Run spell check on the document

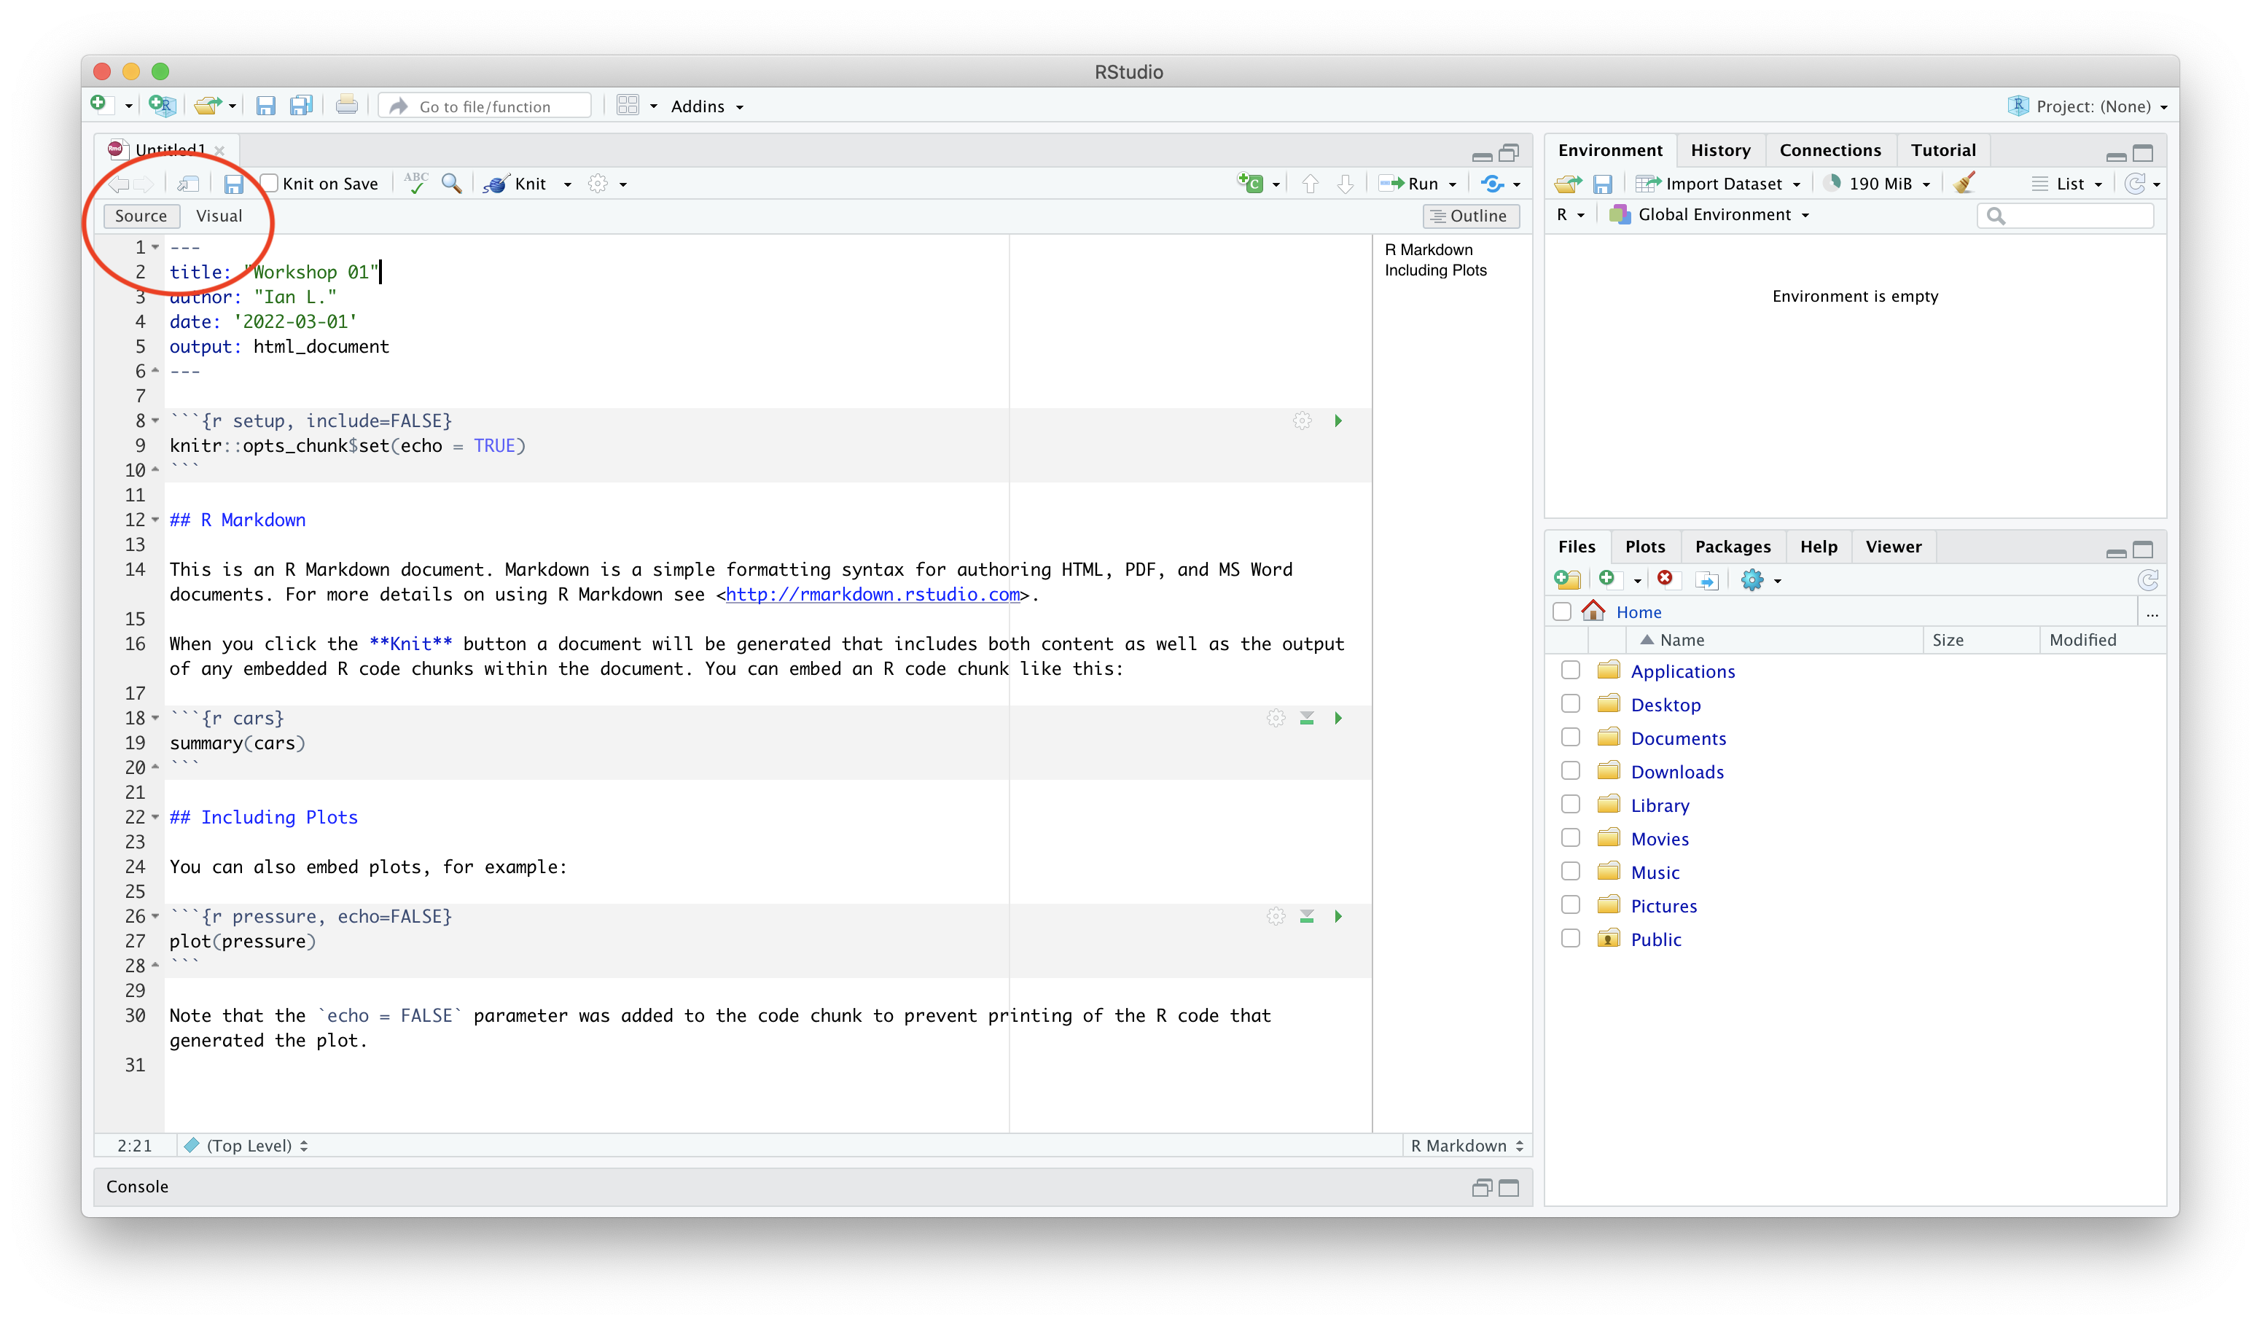[x=415, y=182]
